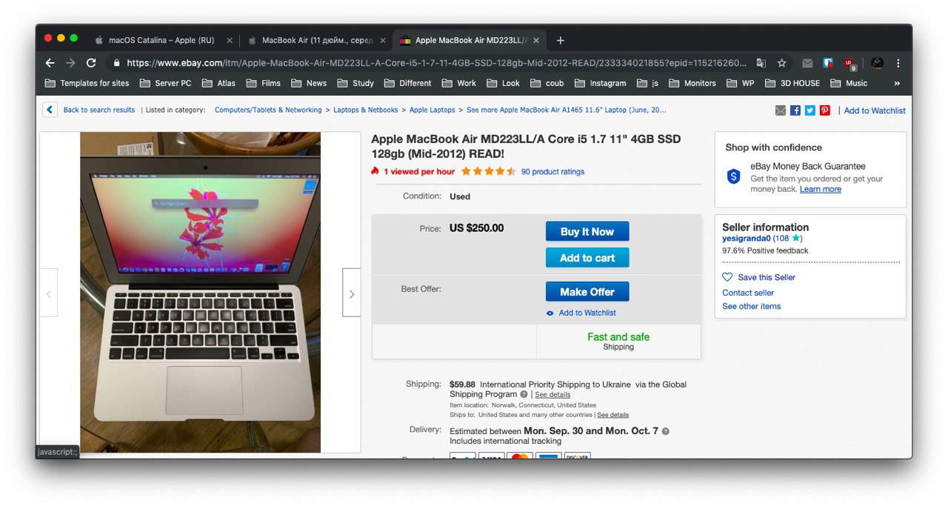Click the Buy It Now button
The height and width of the screenshot is (506, 948).
click(x=587, y=231)
